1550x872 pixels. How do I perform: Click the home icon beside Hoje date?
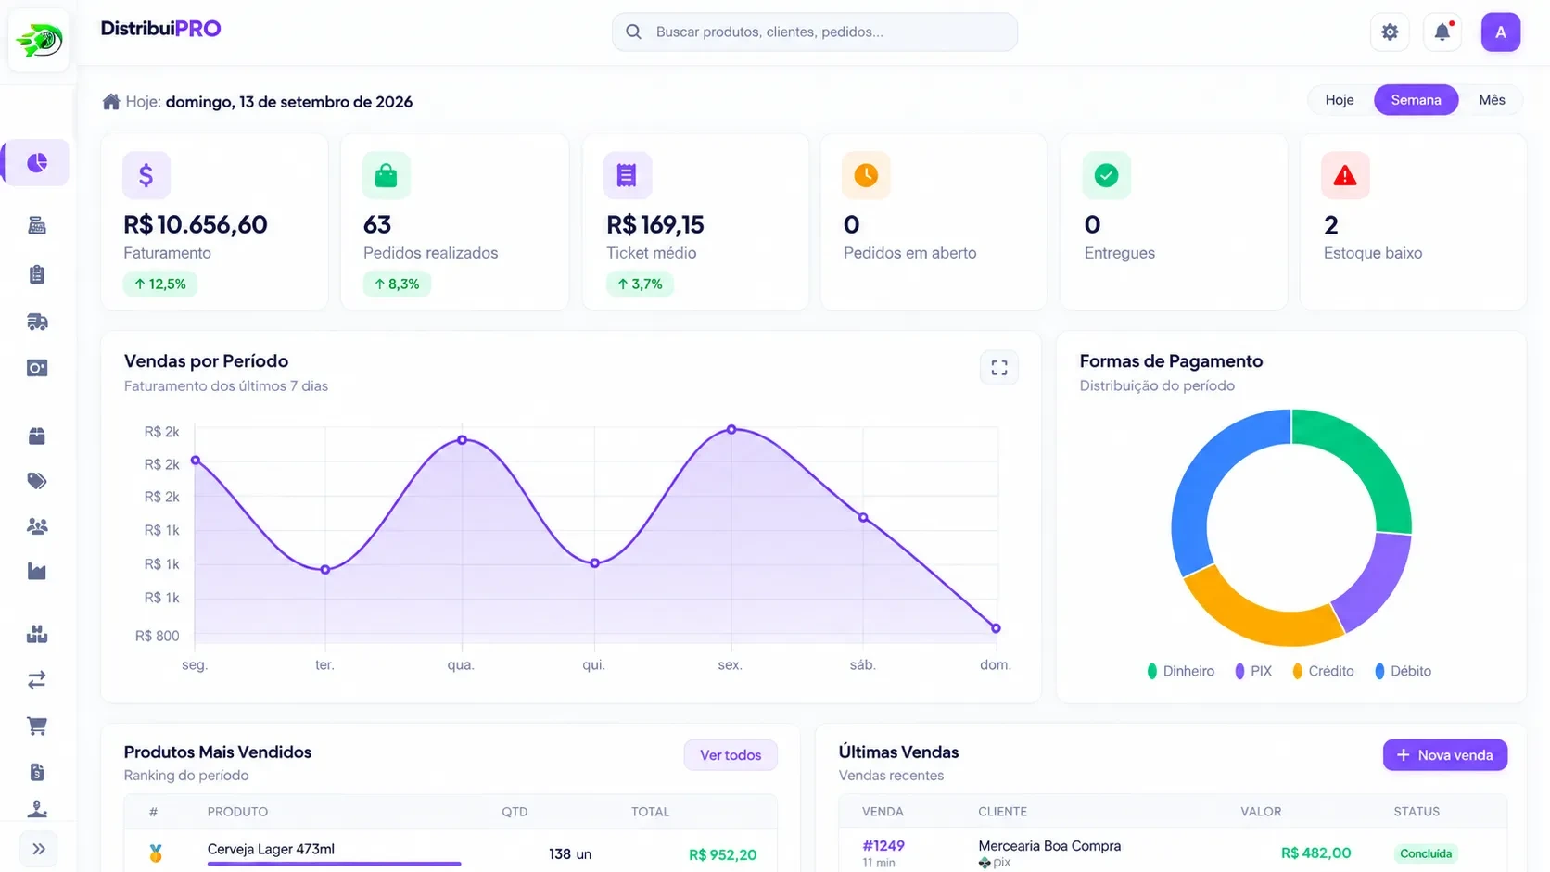pyautogui.click(x=111, y=102)
